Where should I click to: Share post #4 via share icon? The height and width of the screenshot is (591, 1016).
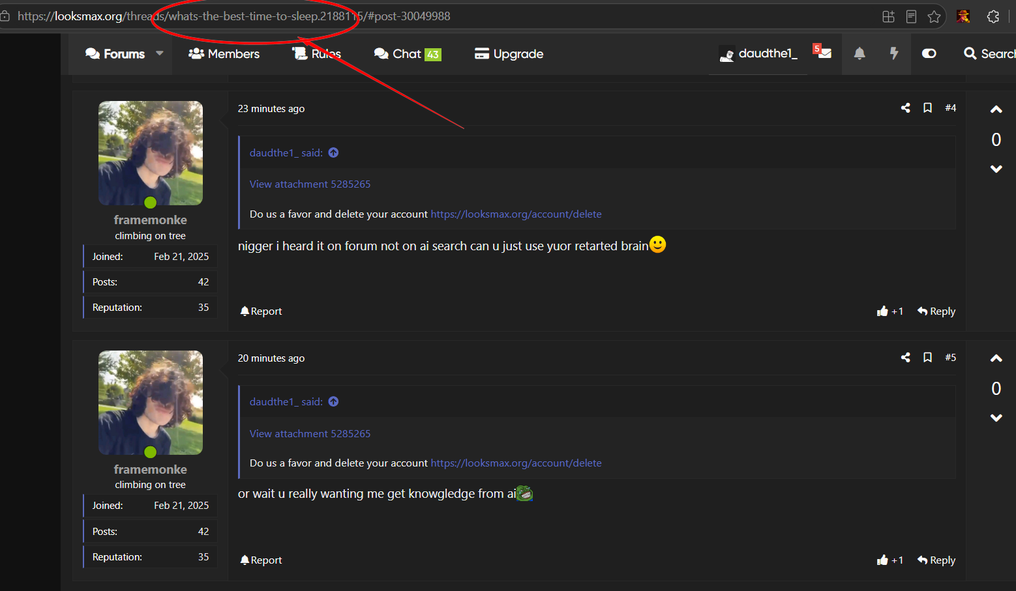905,108
